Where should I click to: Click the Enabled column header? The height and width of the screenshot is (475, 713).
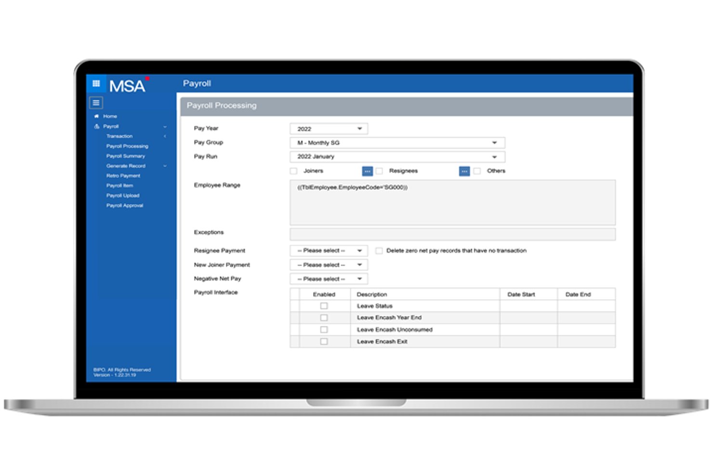[324, 295]
